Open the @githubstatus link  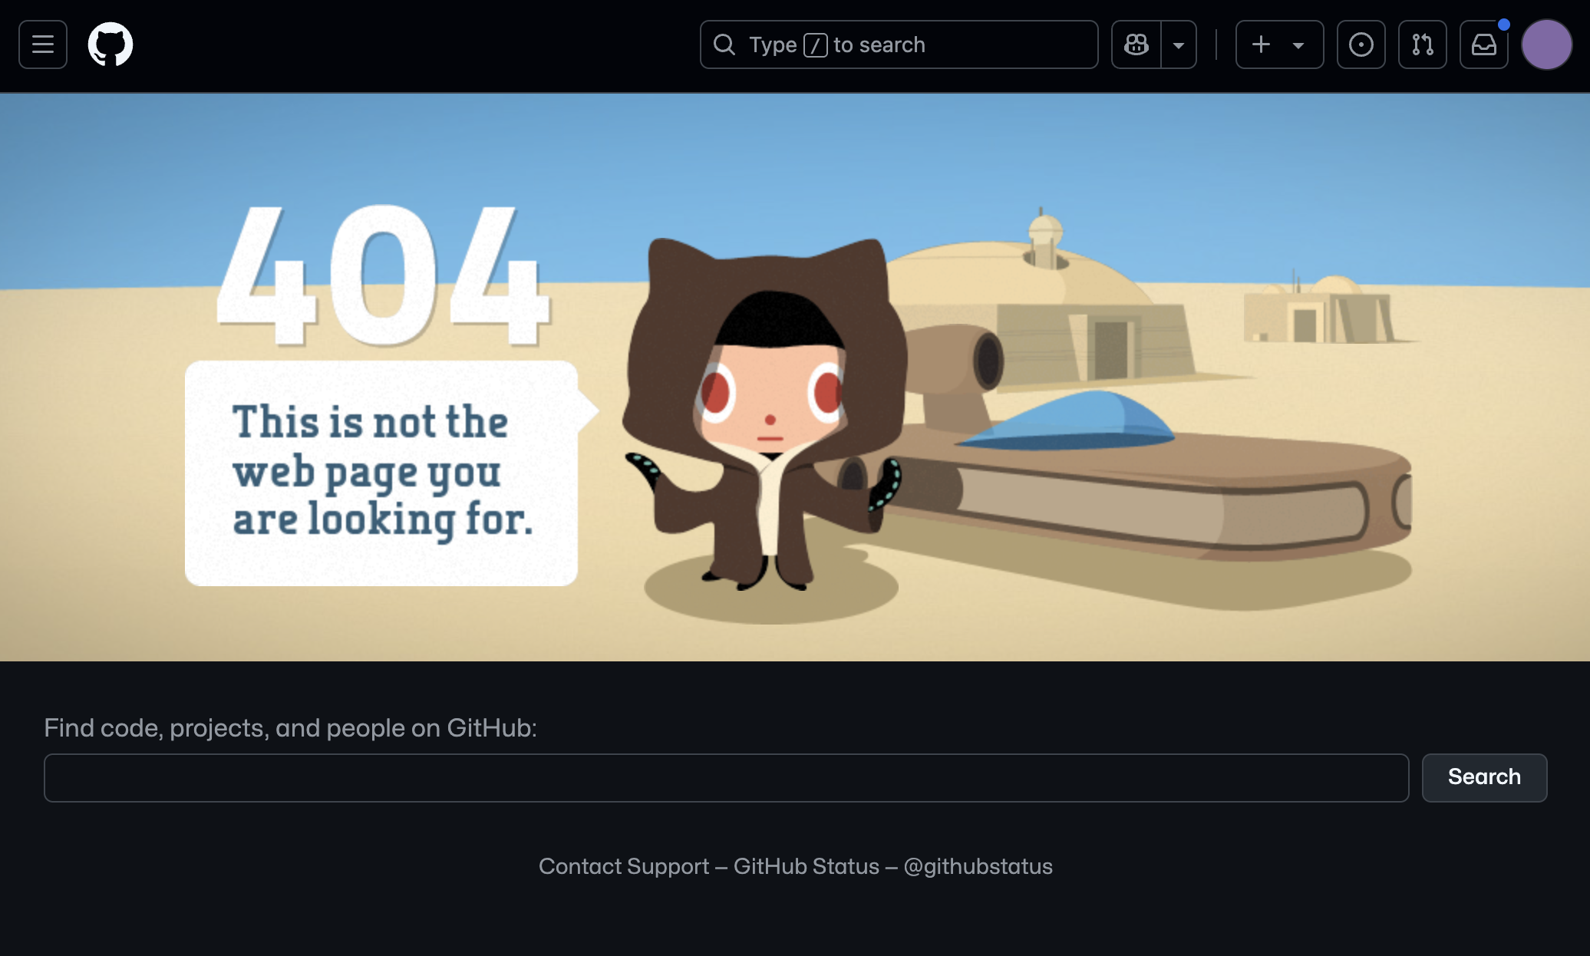tap(978, 866)
